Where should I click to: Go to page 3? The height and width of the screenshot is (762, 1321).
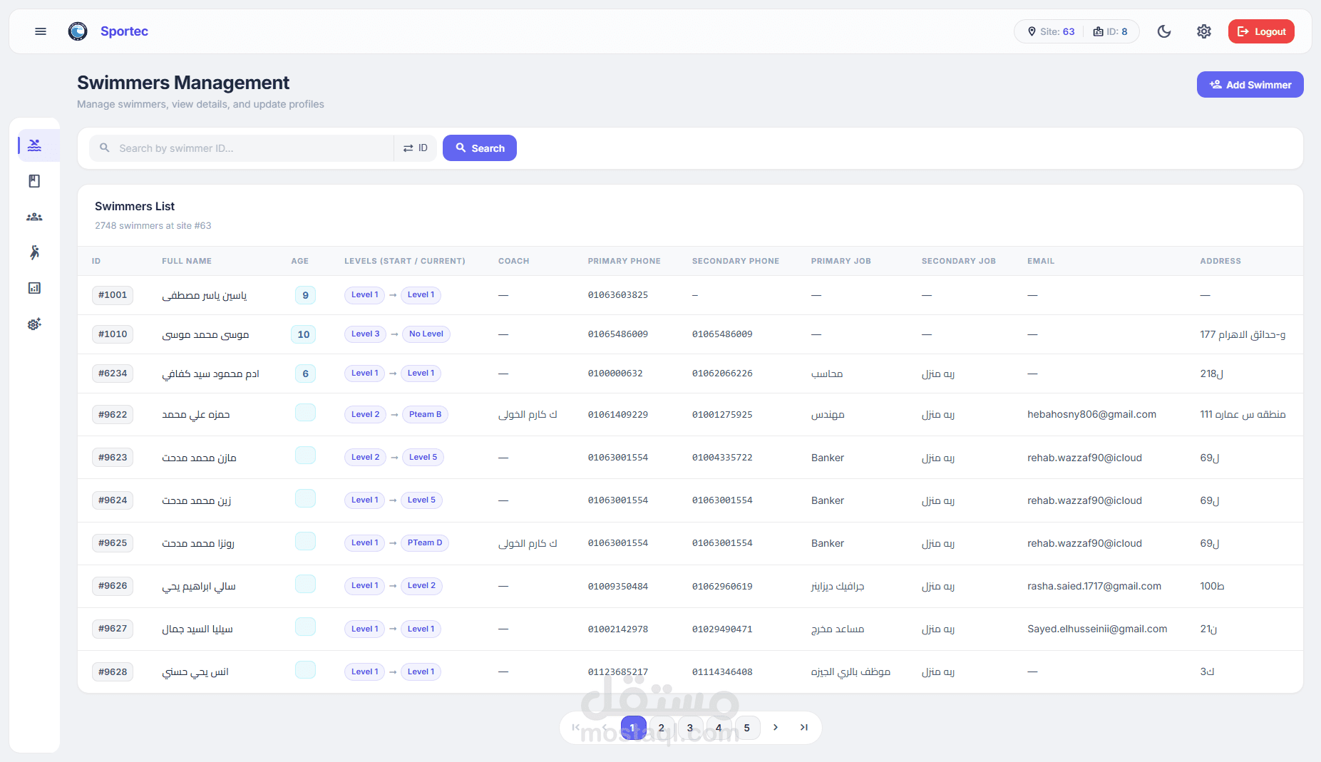coord(690,728)
